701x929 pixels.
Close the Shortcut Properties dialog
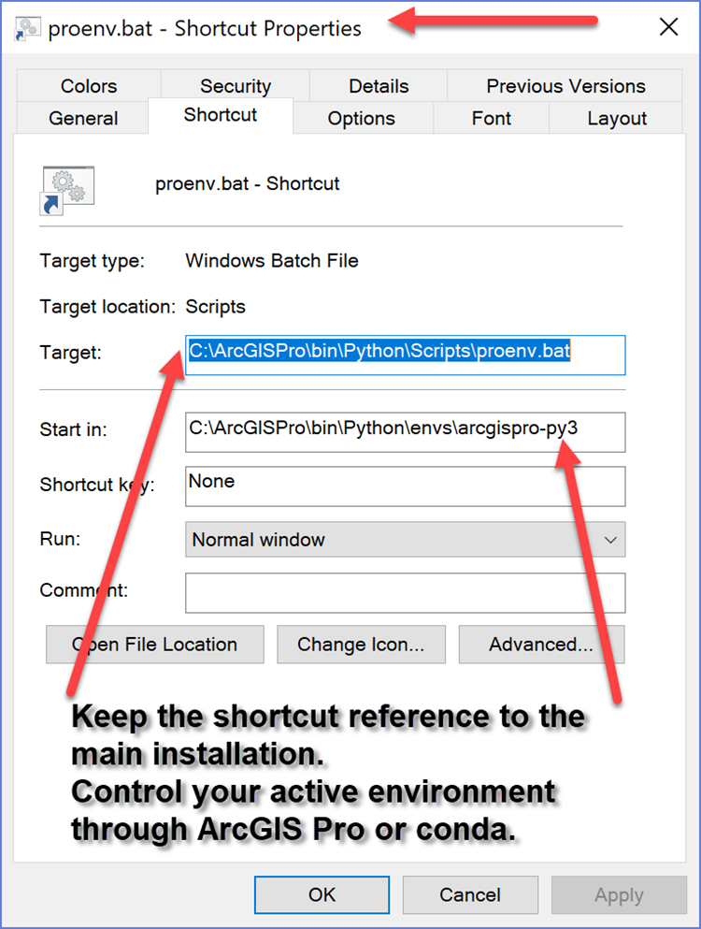(668, 26)
